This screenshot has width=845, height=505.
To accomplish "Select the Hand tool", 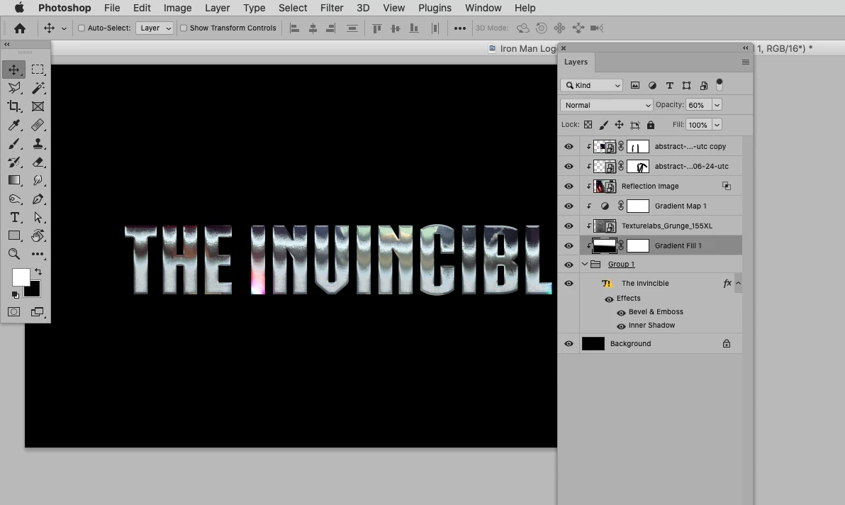I will [x=38, y=235].
